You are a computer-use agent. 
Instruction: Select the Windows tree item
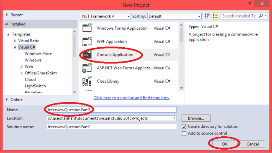[33, 60]
